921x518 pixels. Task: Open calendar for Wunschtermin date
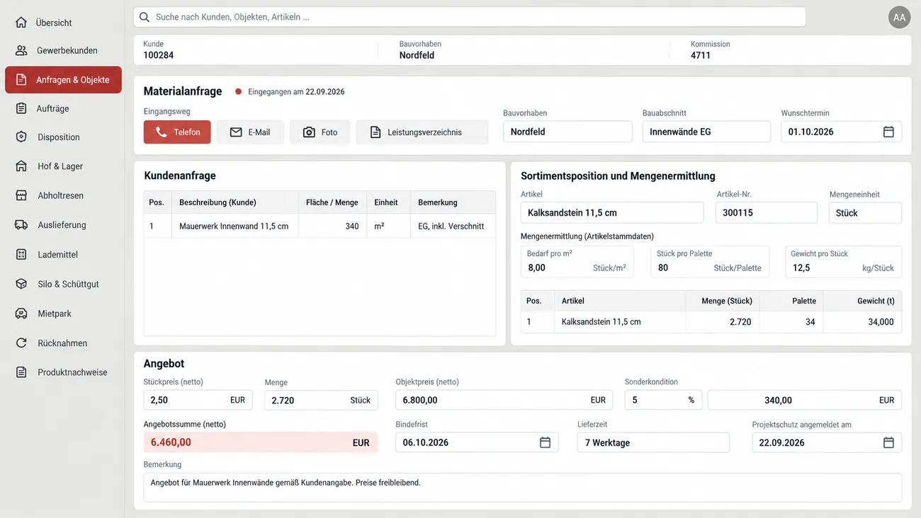888,132
